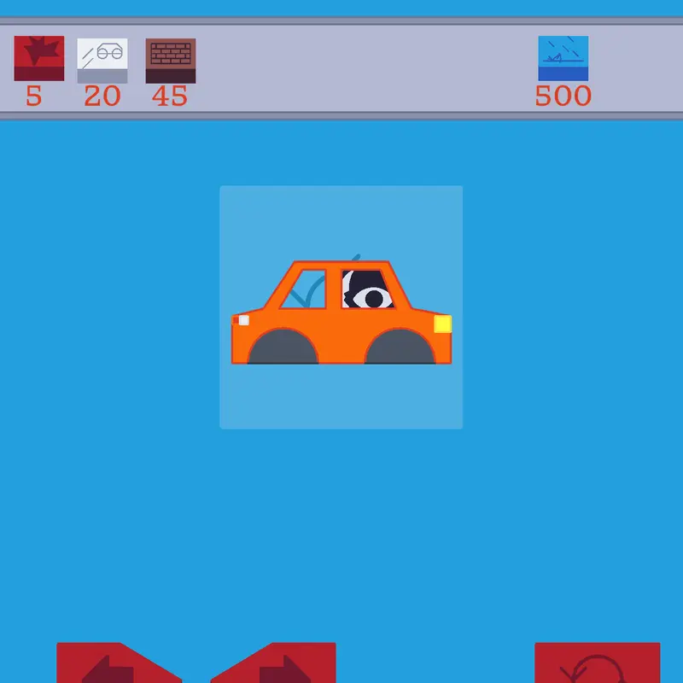Viewport: 683px width, 683px height.
Task: Select the blue rain tile icon
Action: point(563,58)
